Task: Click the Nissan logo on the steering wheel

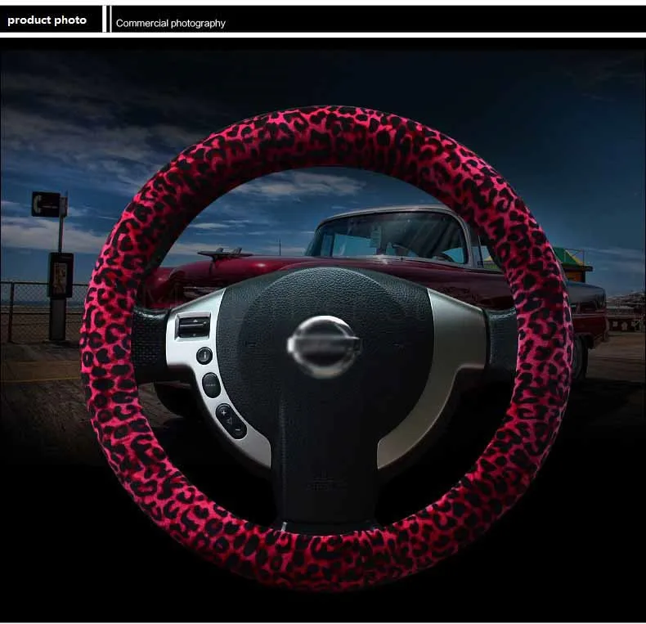Action: (324, 346)
